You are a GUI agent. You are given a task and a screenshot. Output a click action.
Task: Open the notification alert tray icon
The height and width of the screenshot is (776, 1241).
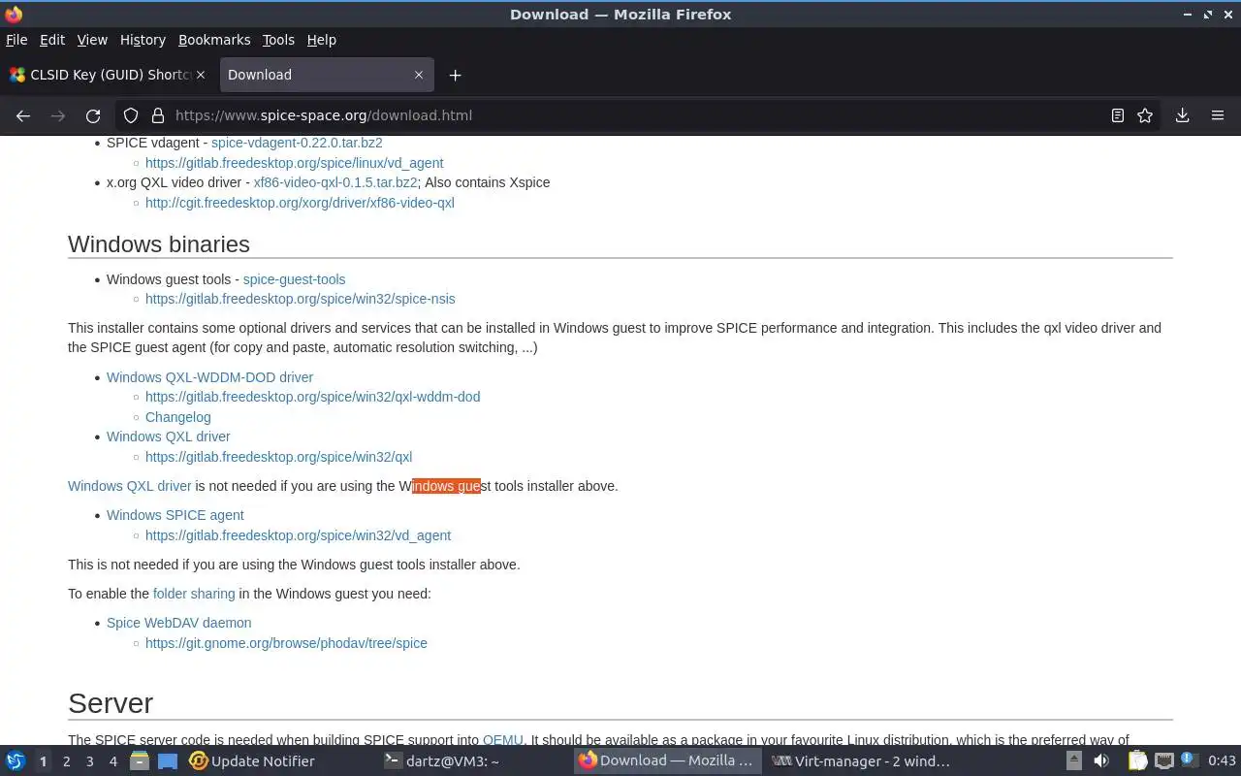point(1189,760)
